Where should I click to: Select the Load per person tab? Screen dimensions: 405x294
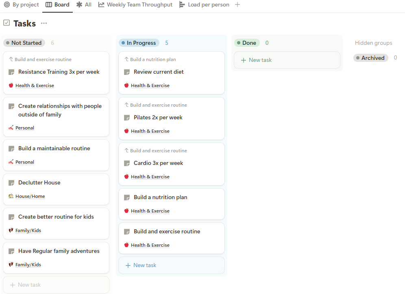pyautogui.click(x=204, y=5)
